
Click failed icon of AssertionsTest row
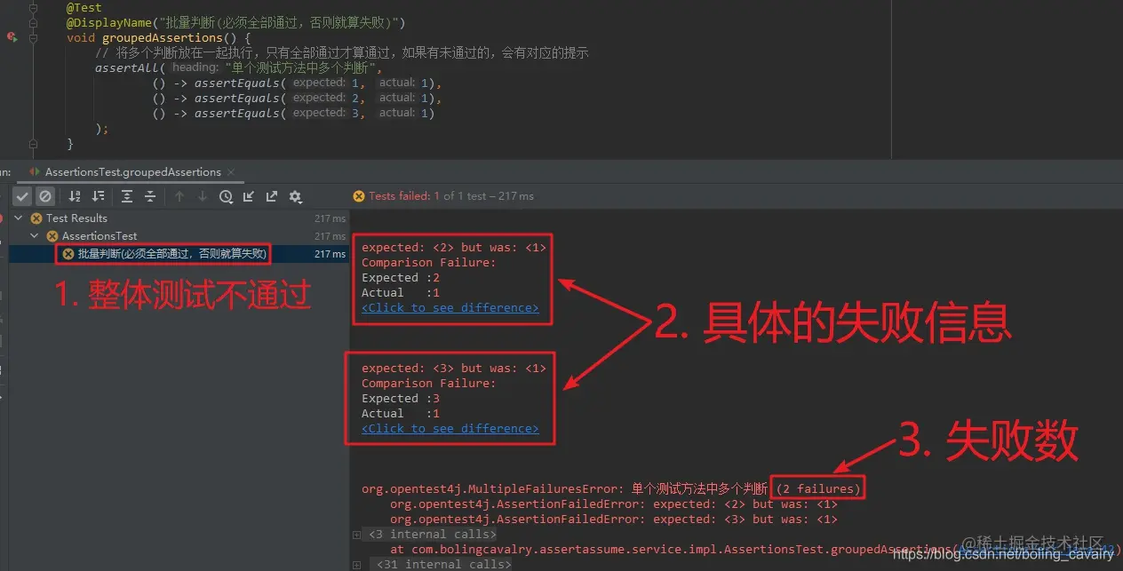pyautogui.click(x=52, y=236)
